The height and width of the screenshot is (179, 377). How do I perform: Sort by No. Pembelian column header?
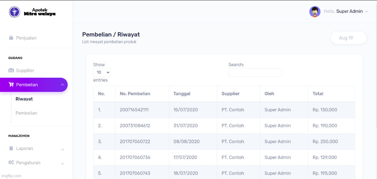[135, 94]
